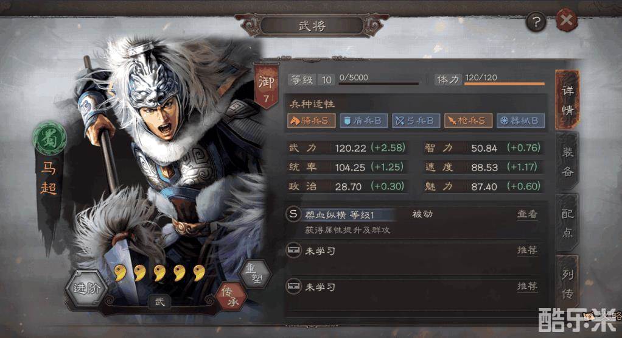The width and height of the screenshot is (622, 338).
Task: Switch to the 装备 tab
Action: pyautogui.click(x=567, y=161)
